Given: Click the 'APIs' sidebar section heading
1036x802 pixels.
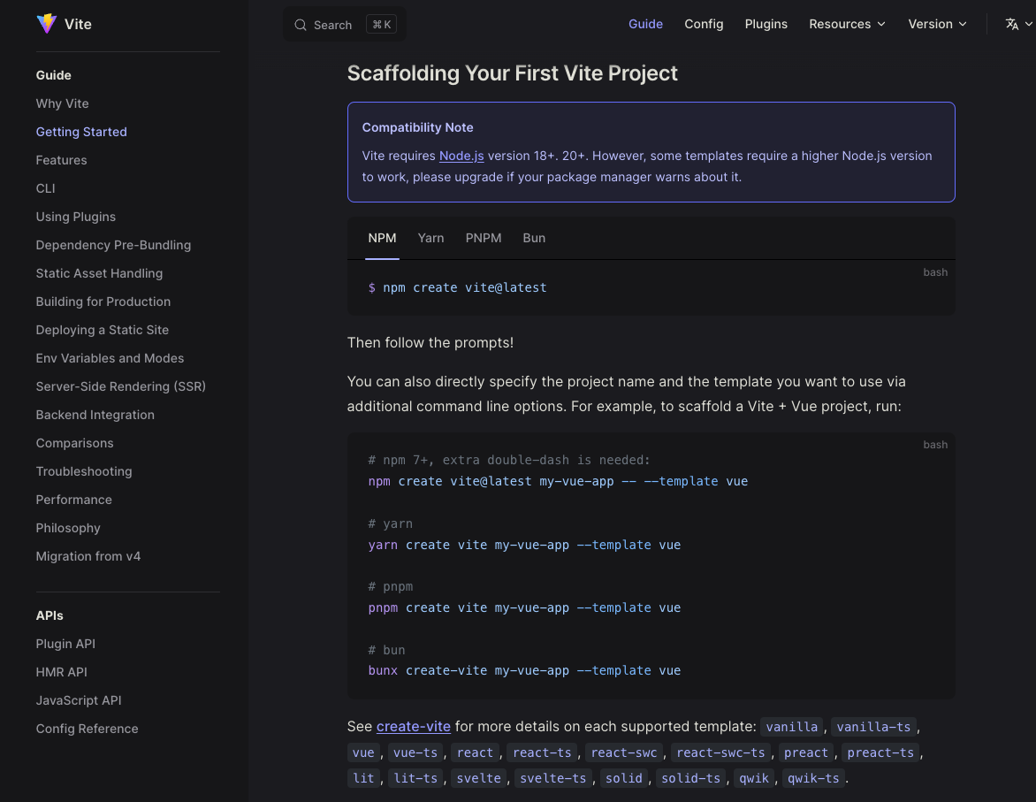Looking at the screenshot, I should coord(50,615).
